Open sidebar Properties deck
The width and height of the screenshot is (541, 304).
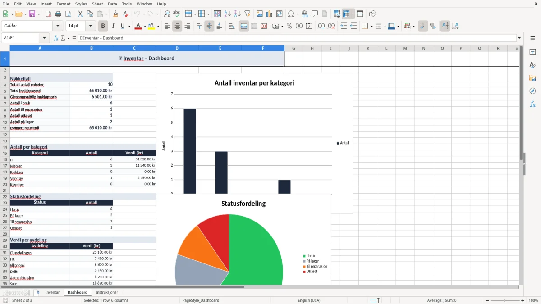[532, 52]
